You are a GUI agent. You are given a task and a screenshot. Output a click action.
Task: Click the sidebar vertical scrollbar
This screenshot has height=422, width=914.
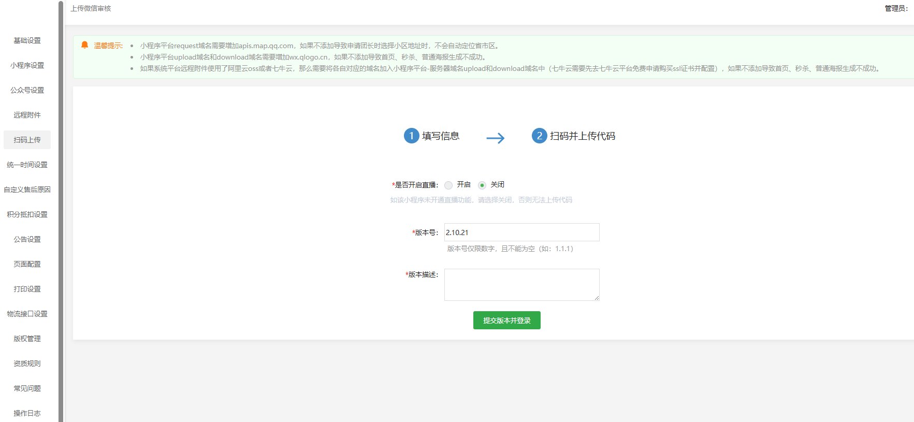tap(61, 207)
